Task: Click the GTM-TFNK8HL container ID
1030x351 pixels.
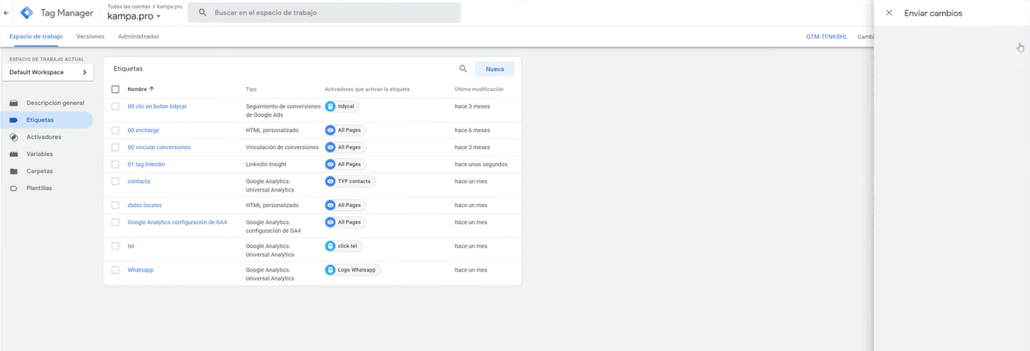Action: pos(827,37)
